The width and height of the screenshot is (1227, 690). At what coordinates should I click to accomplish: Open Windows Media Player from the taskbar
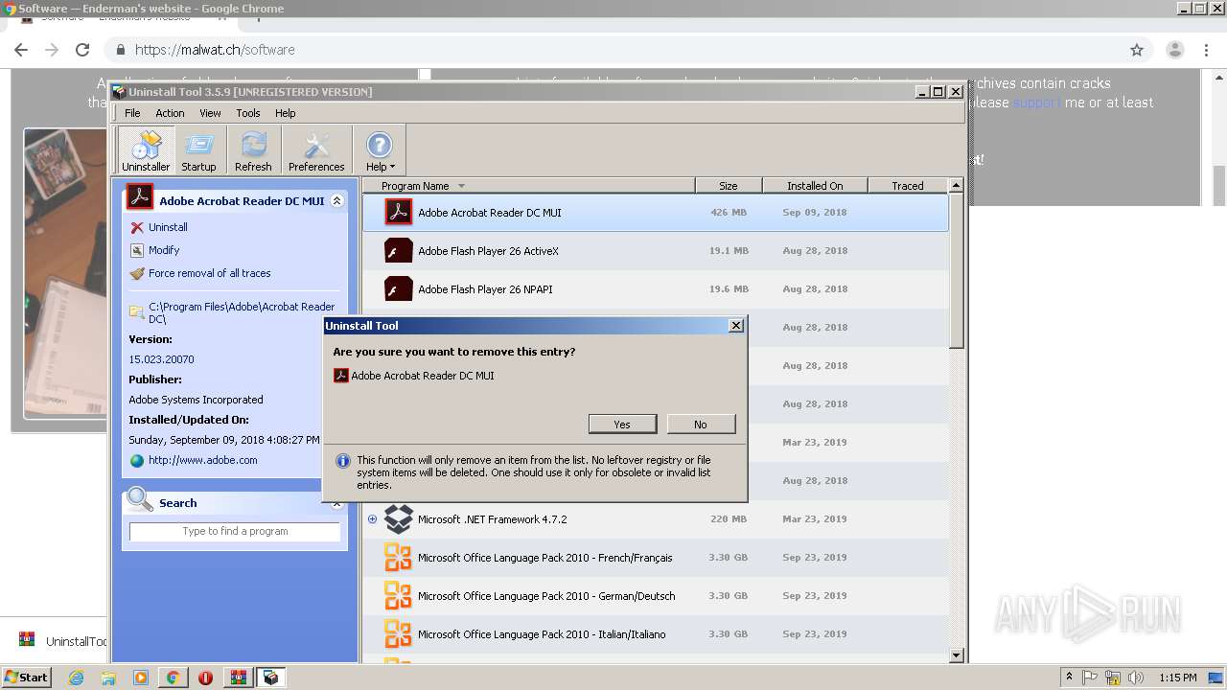pyautogui.click(x=141, y=678)
